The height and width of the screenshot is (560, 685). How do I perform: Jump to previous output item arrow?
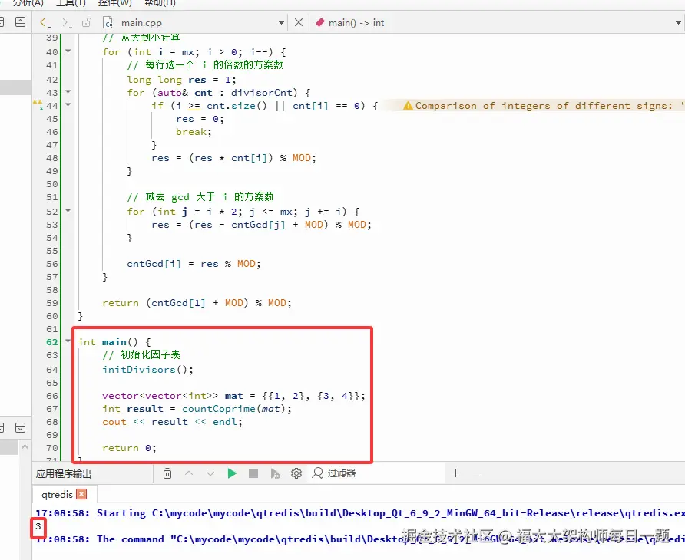pos(189,473)
